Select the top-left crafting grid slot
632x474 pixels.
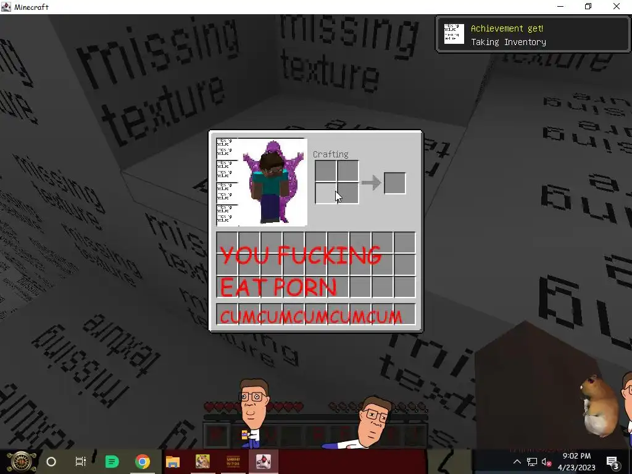pos(326,171)
